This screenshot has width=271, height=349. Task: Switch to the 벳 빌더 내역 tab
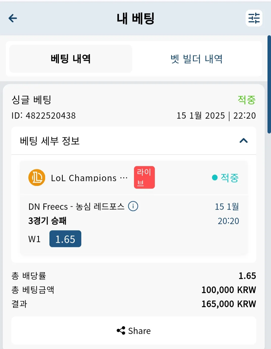[197, 59]
